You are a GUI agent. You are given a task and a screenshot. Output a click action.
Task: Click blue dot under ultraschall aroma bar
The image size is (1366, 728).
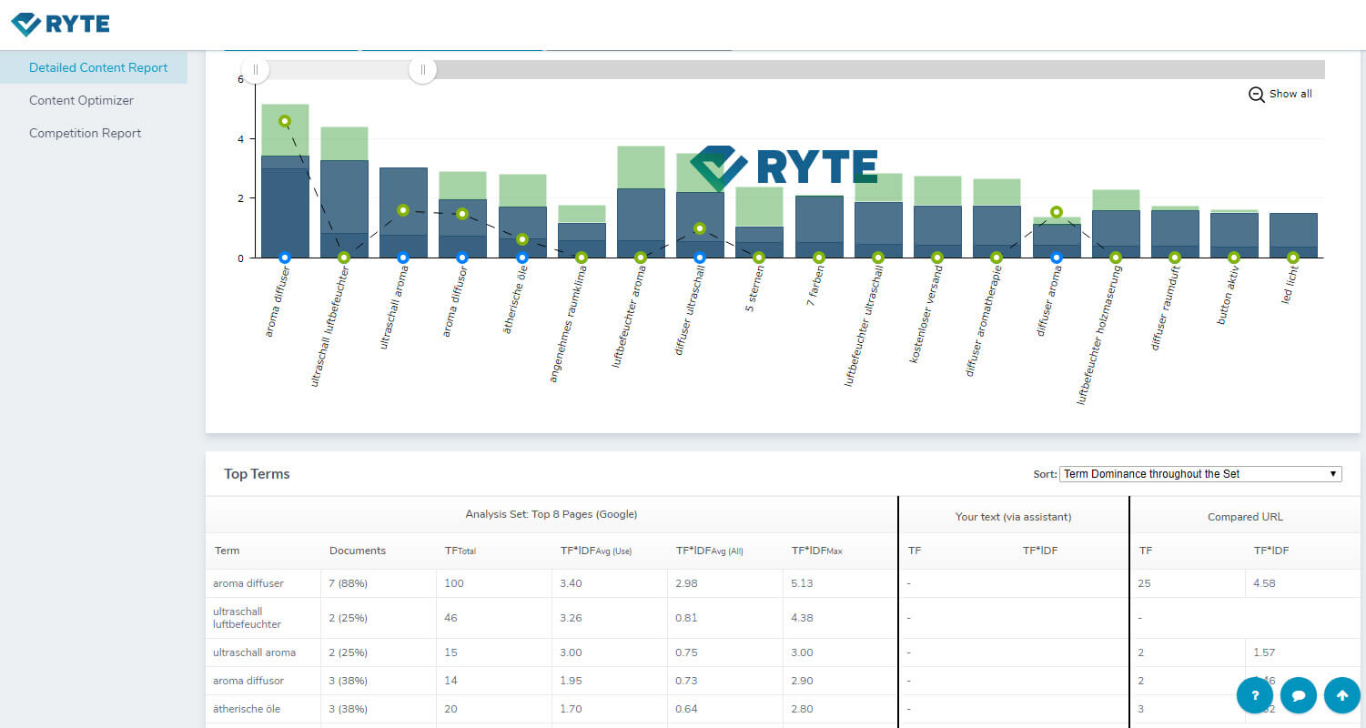(x=403, y=258)
